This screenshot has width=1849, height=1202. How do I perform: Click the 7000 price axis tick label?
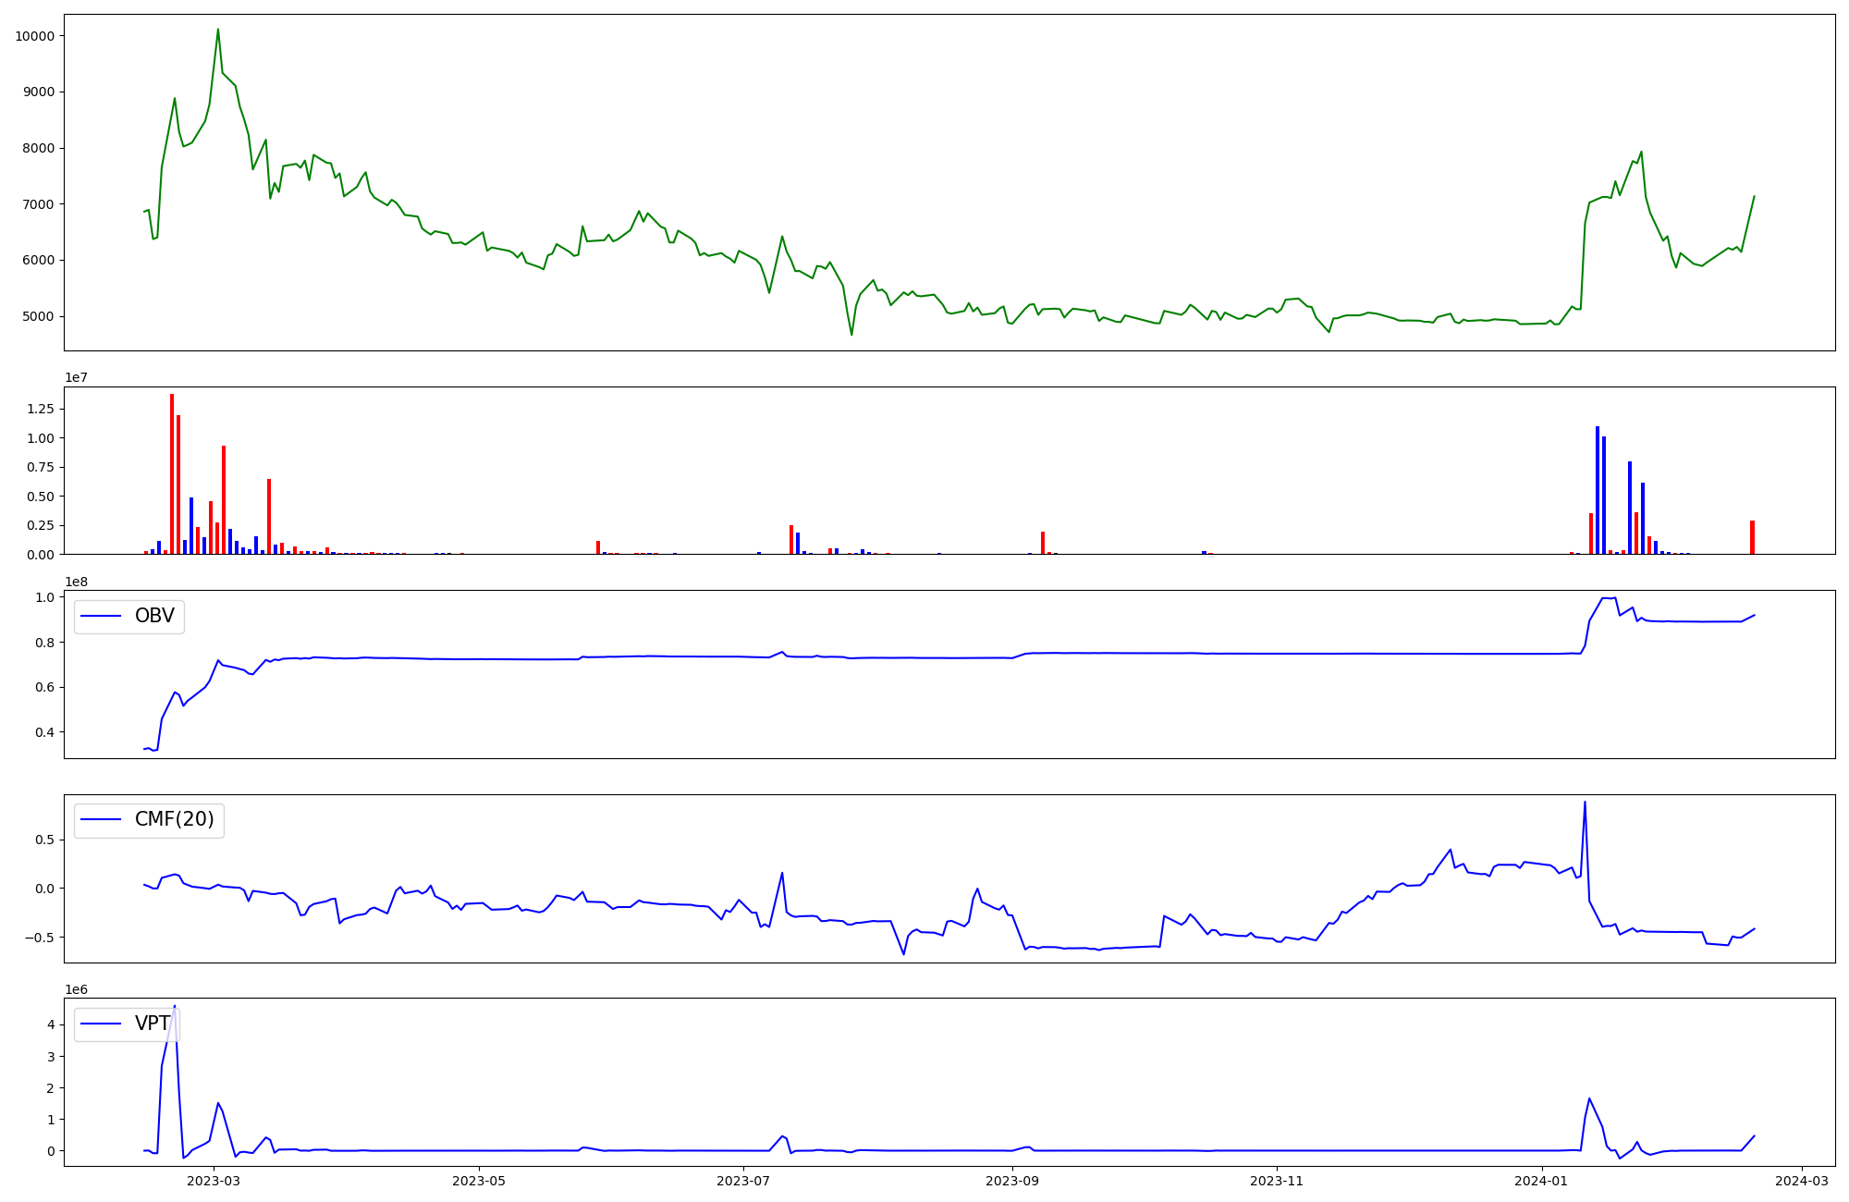click(38, 204)
